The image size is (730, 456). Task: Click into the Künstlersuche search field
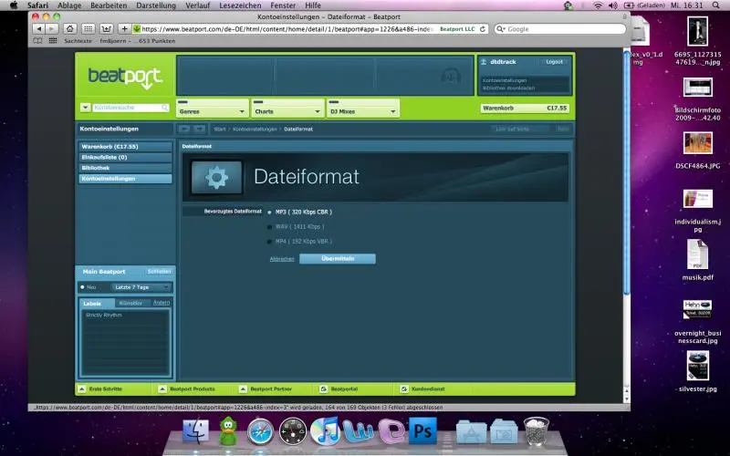coord(126,108)
